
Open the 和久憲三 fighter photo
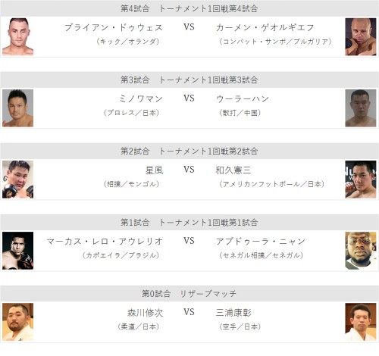[361, 180]
